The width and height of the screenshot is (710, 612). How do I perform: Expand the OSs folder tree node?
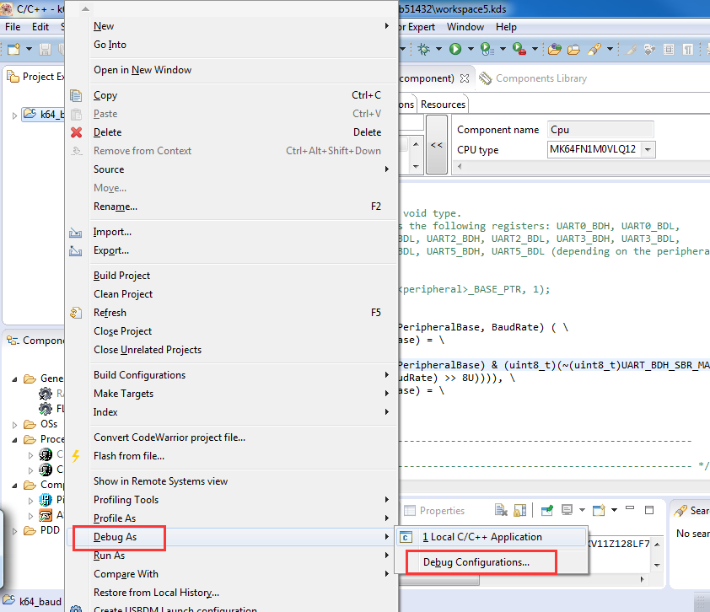pyautogui.click(x=14, y=425)
